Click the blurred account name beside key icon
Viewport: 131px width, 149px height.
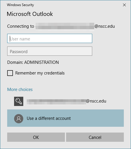click(x=56, y=102)
